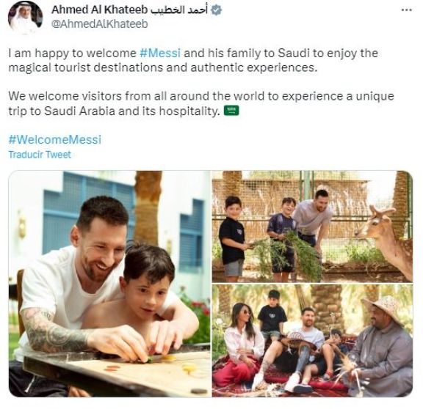Open the round profile avatar picture

[x=26, y=18]
